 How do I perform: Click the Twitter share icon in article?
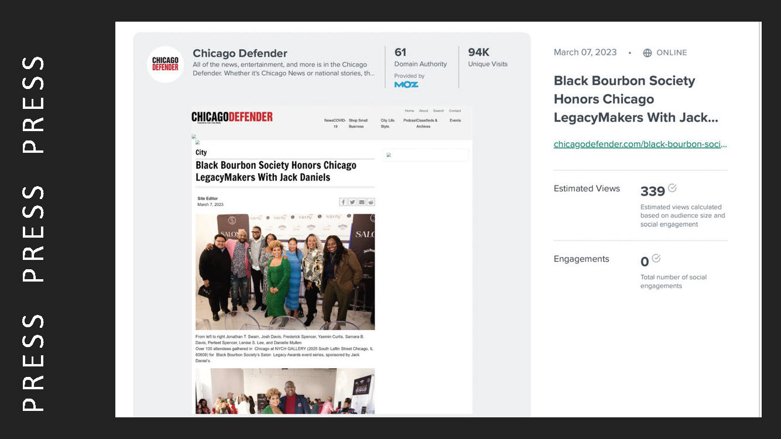[352, 202]
